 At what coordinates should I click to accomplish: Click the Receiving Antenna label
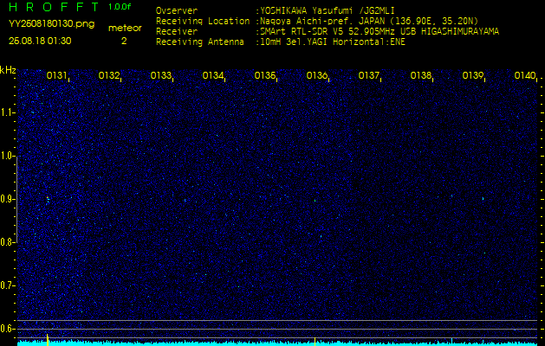(200, 42)
